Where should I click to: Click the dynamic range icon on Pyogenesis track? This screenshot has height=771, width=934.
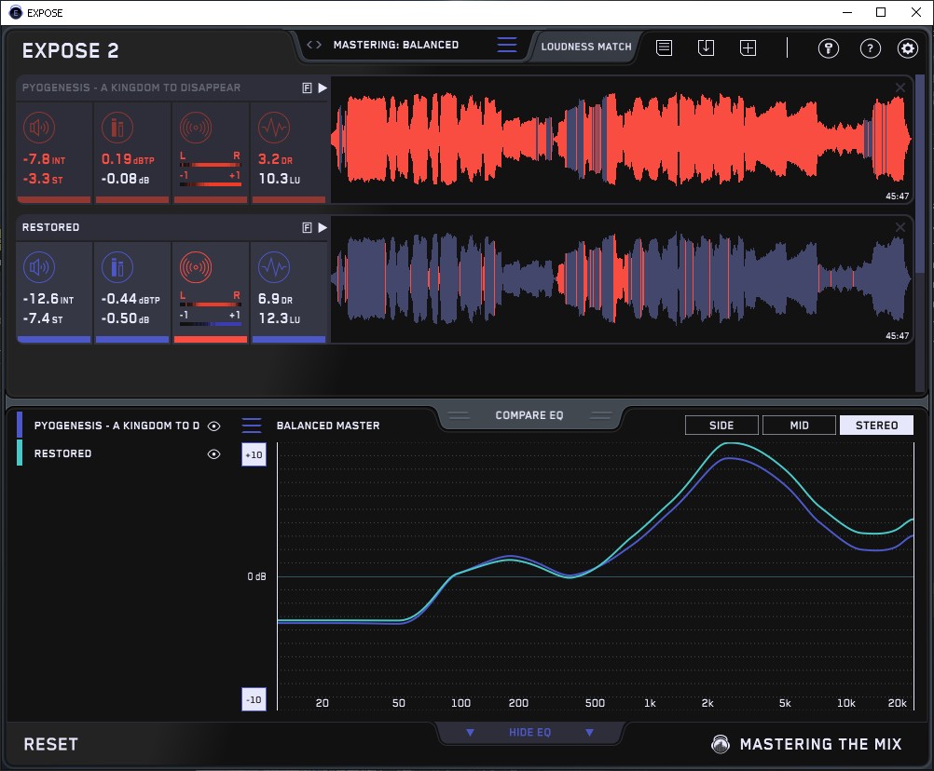click(274, 128)
